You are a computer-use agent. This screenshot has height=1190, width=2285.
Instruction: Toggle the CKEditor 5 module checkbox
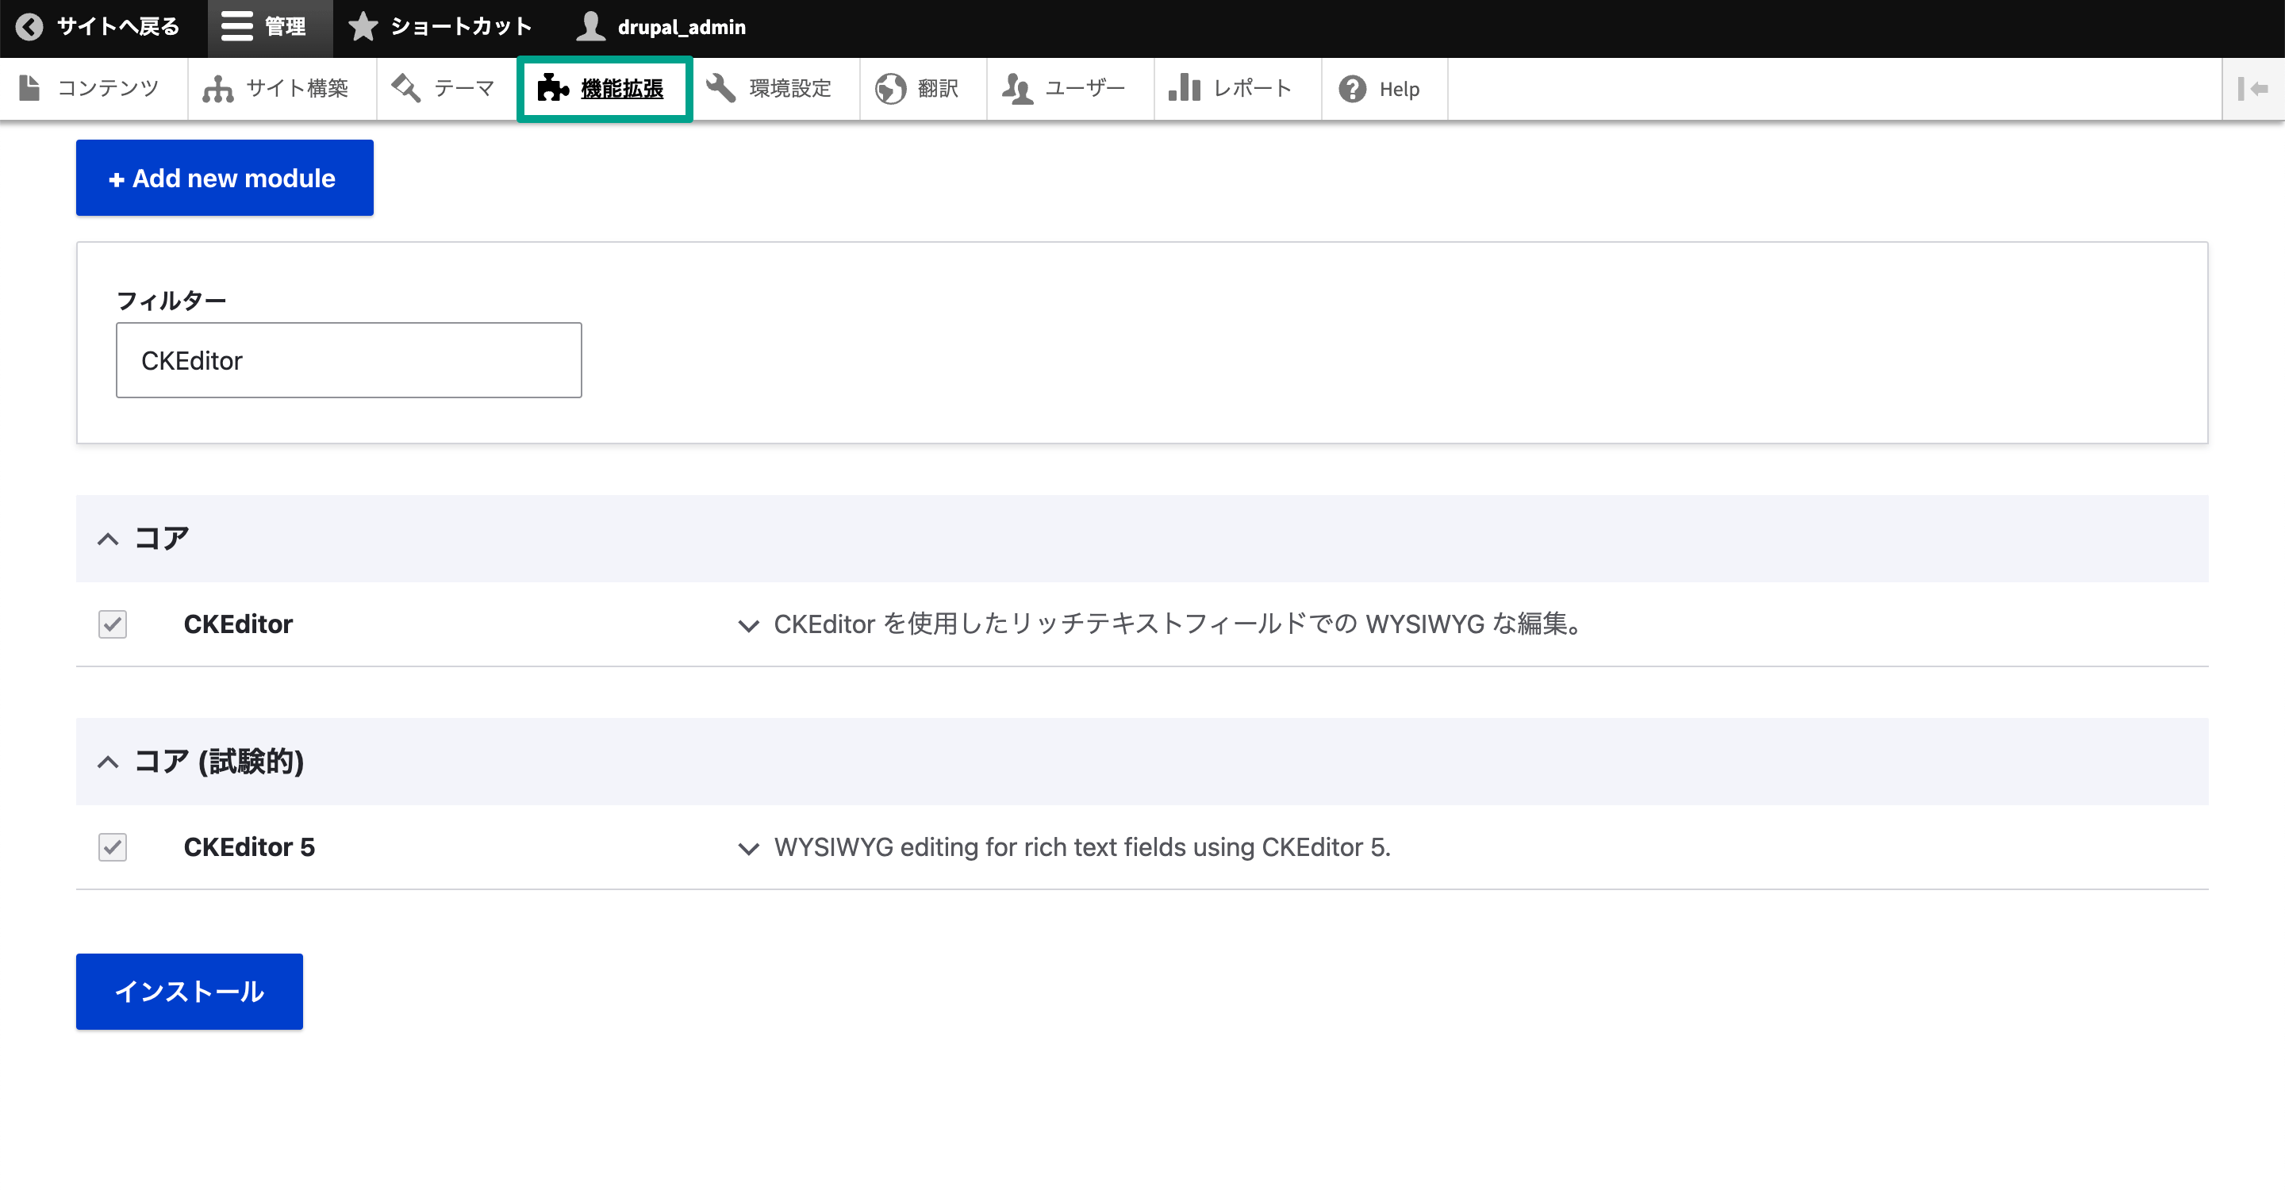tap(113, 846)
